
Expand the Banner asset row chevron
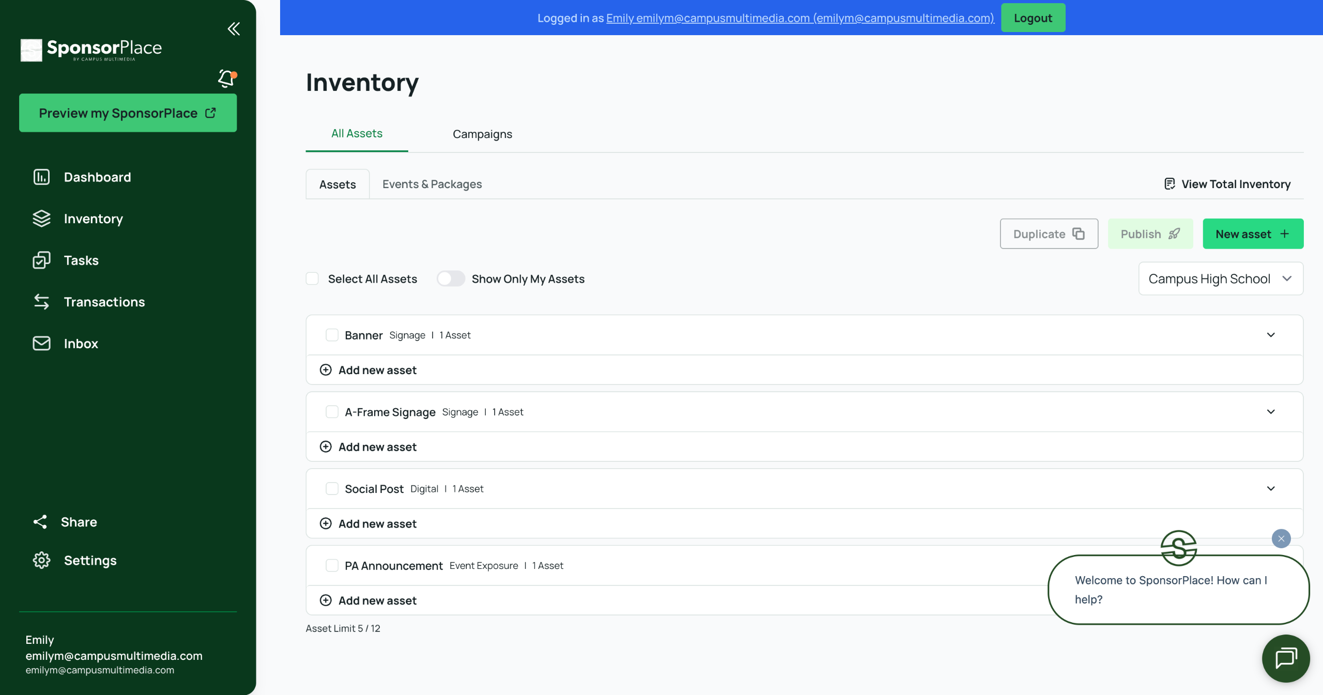(x=1271, y=335)
